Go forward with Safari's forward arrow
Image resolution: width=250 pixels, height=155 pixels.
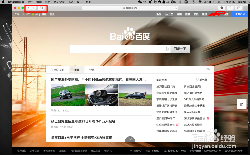[33, 8]
